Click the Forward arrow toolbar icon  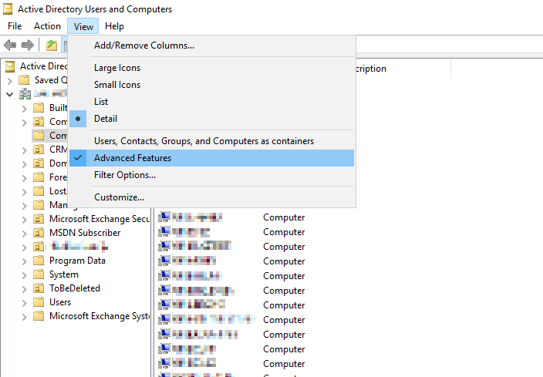pyautogui.click(x=27, y=45)
